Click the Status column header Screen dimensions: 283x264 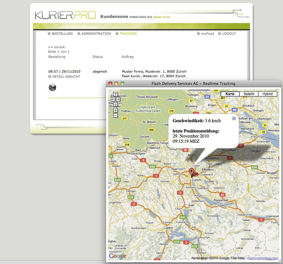click(98, 57)
